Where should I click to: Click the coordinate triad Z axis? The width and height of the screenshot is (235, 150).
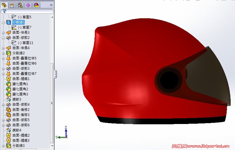[x=66, y=131]
